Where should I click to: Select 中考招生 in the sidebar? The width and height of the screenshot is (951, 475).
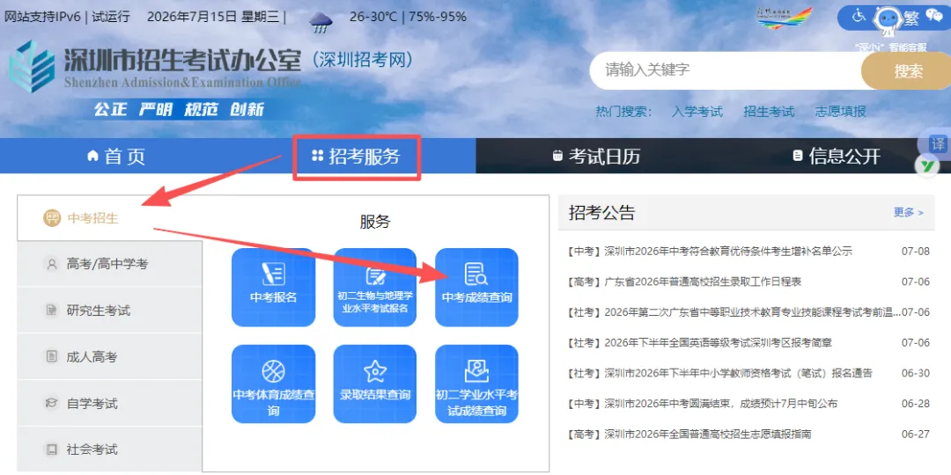[x=109, y=218]
